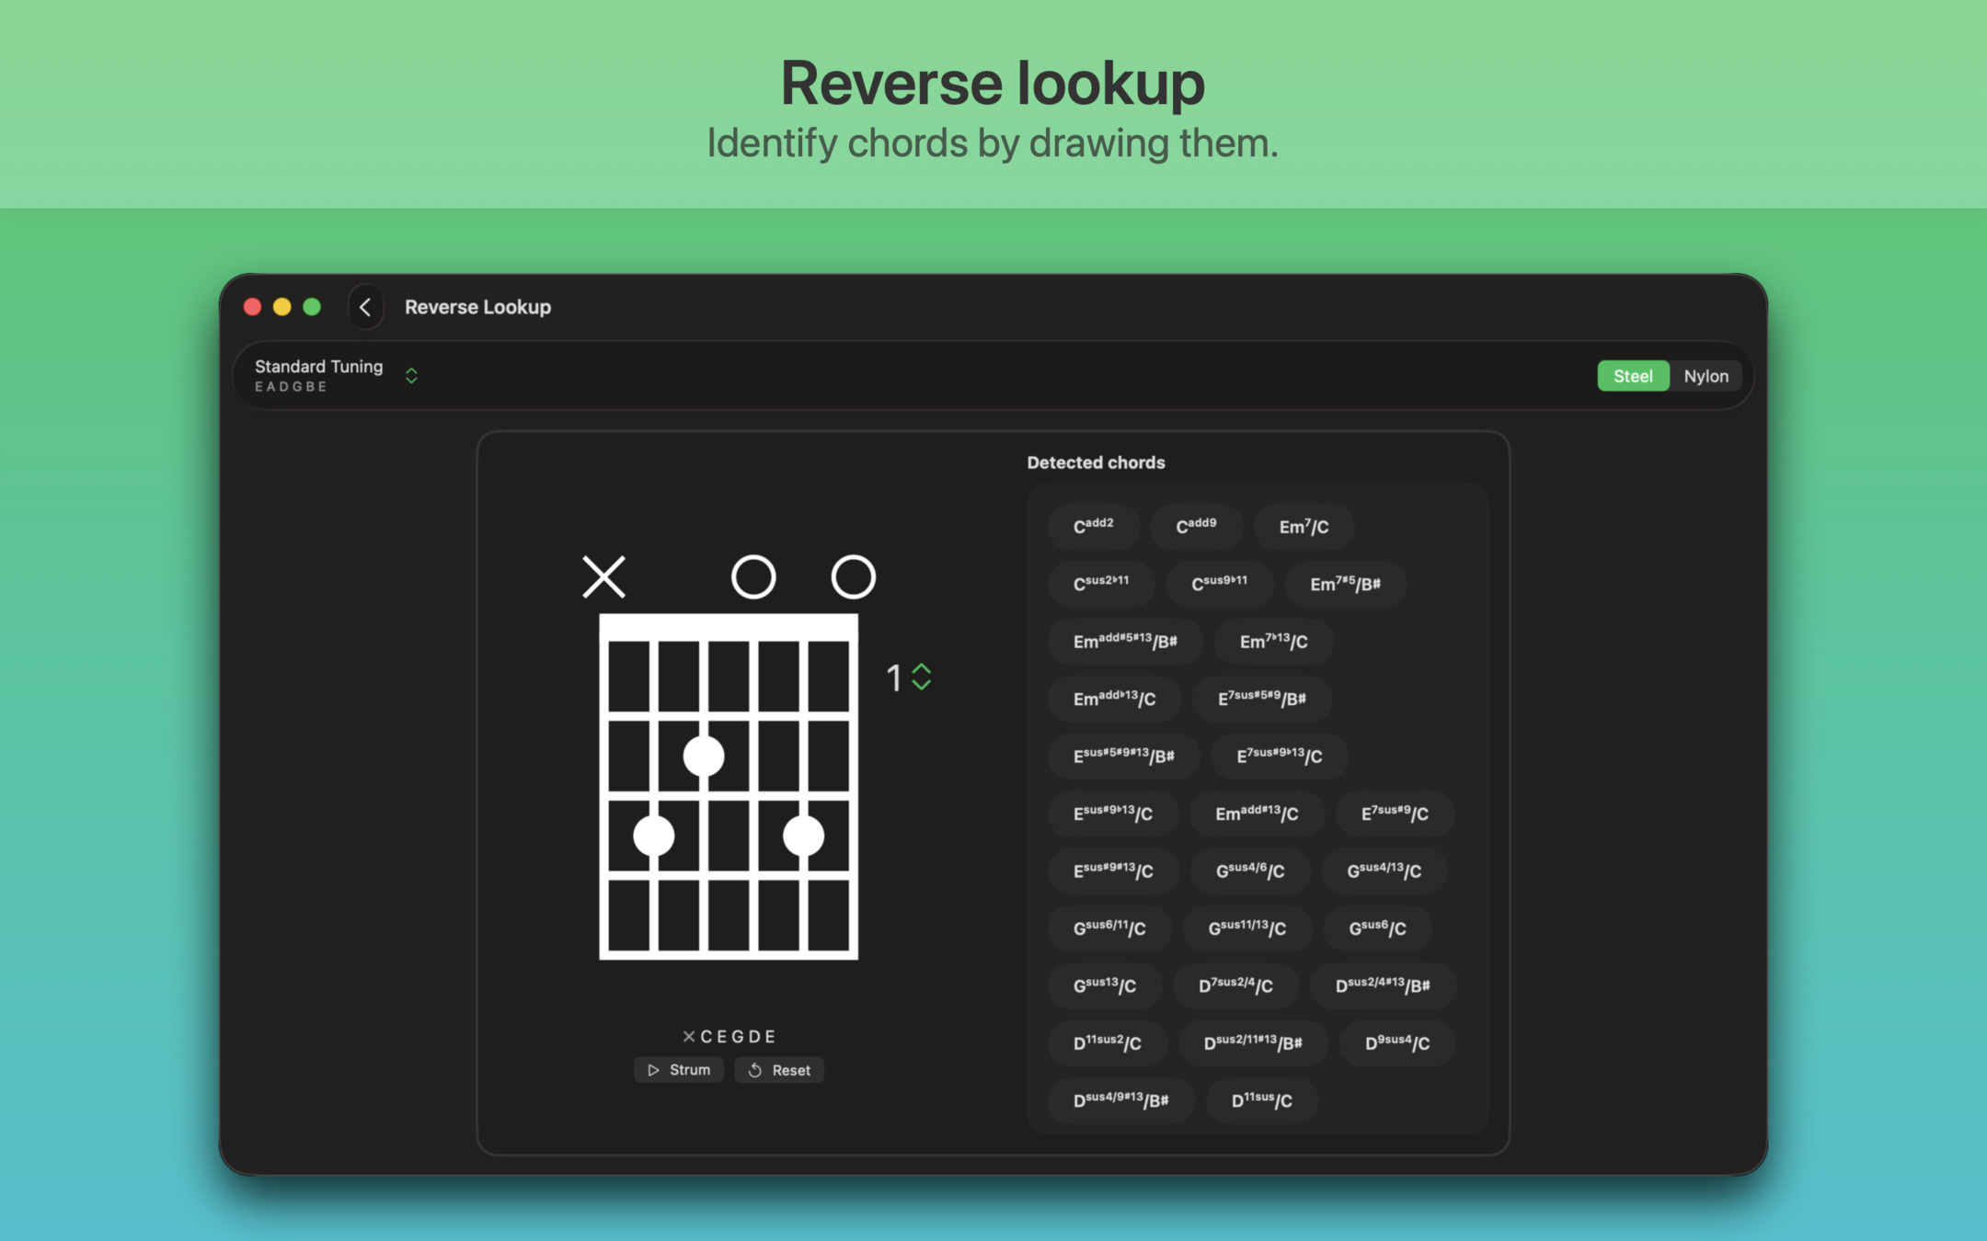
Task: Select the Emadd#13/C chord
Action: coord(1257,814)
